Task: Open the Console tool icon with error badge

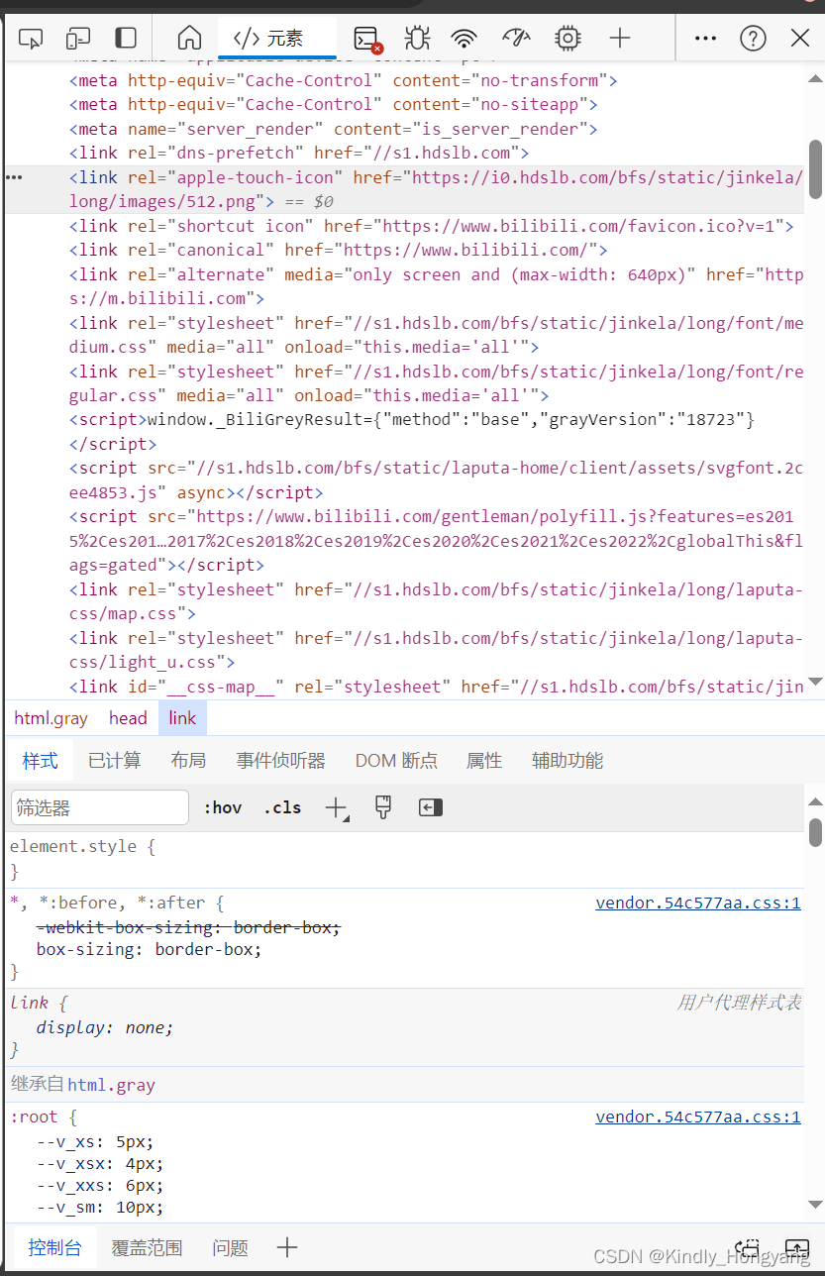Action: (x=367, y=39)
